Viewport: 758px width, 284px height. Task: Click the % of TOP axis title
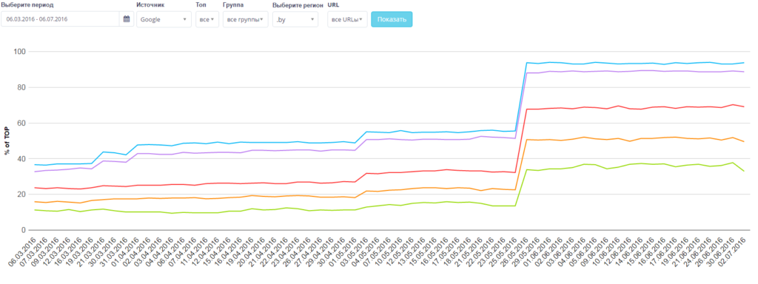click(7, 141)
